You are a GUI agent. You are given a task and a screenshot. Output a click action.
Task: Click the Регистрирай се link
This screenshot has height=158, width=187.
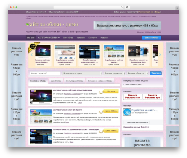pyautogui.click(x=146, y=12)
